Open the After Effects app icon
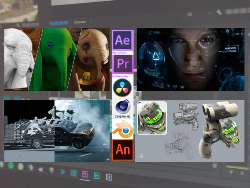The width and height of the screenshot is (250, 188). (x=122, y=40)
